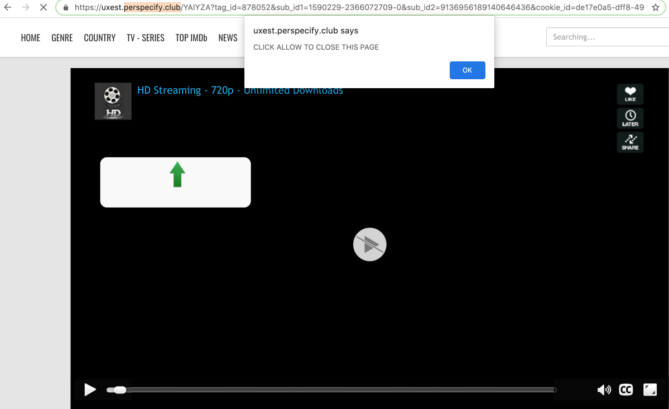Stop page loading with X button
Image resolution: width=669 pixels, height=409 pixels.
[43, 8]
